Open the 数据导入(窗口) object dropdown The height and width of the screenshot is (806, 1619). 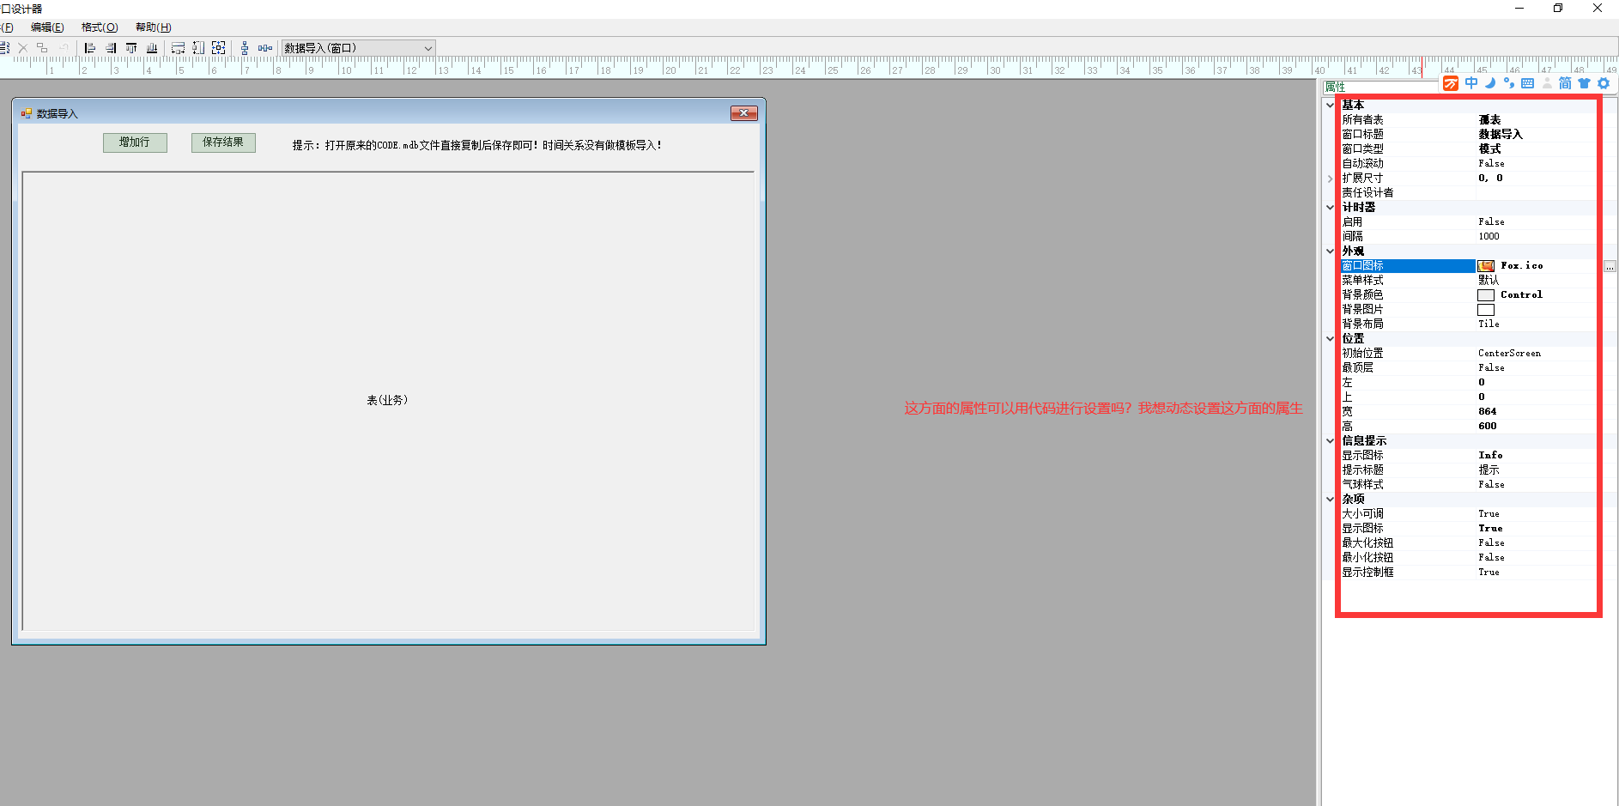[x=427, y=48]
